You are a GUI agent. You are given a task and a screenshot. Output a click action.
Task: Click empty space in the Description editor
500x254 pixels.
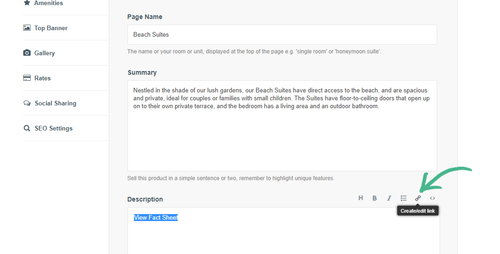[x=283, y=237]
